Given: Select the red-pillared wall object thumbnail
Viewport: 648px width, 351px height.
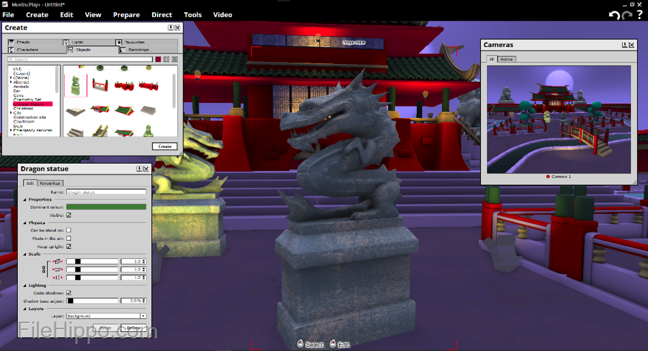Looking at the screenshot, I should coord(100,86).
